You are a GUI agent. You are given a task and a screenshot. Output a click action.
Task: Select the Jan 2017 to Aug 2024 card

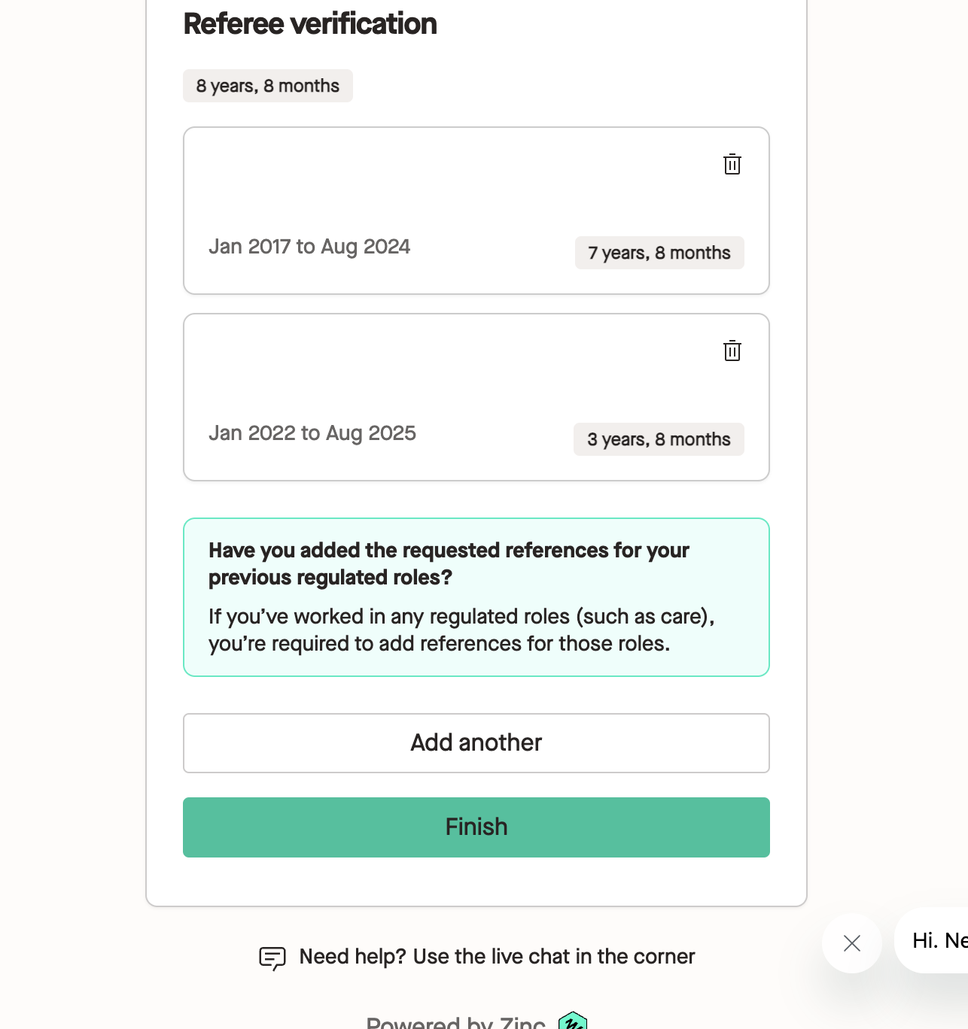click(476, 211)
